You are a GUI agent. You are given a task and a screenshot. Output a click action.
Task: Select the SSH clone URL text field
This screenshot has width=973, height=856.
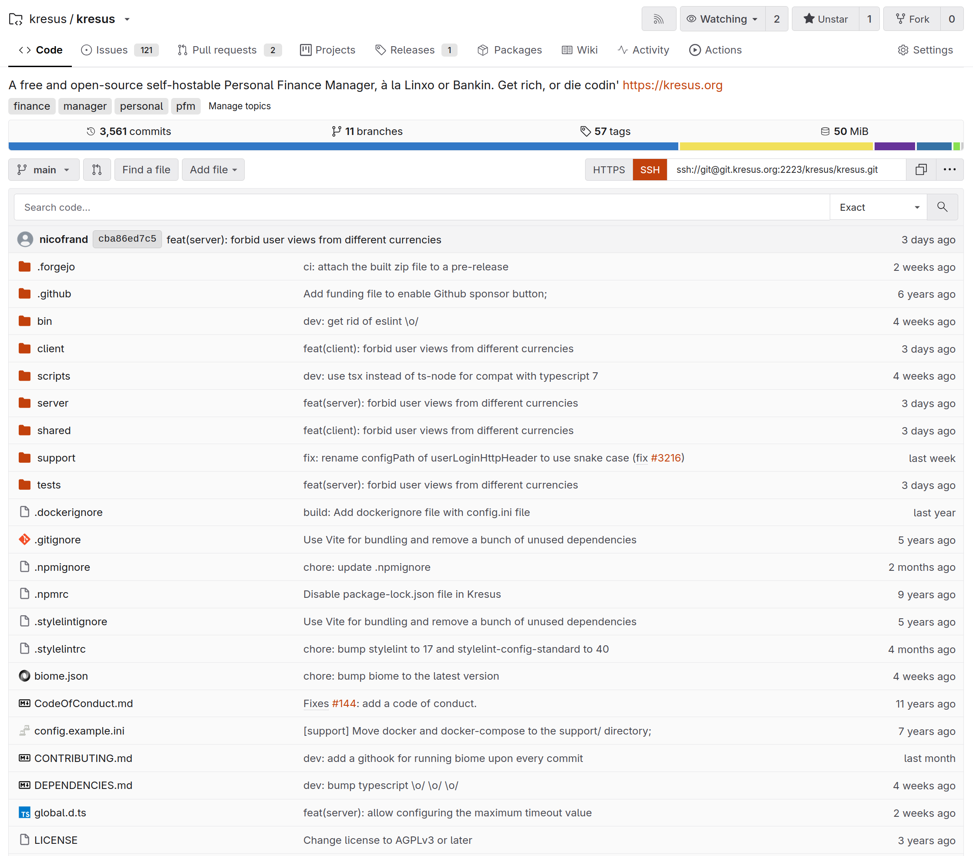(x=786, y=169)
